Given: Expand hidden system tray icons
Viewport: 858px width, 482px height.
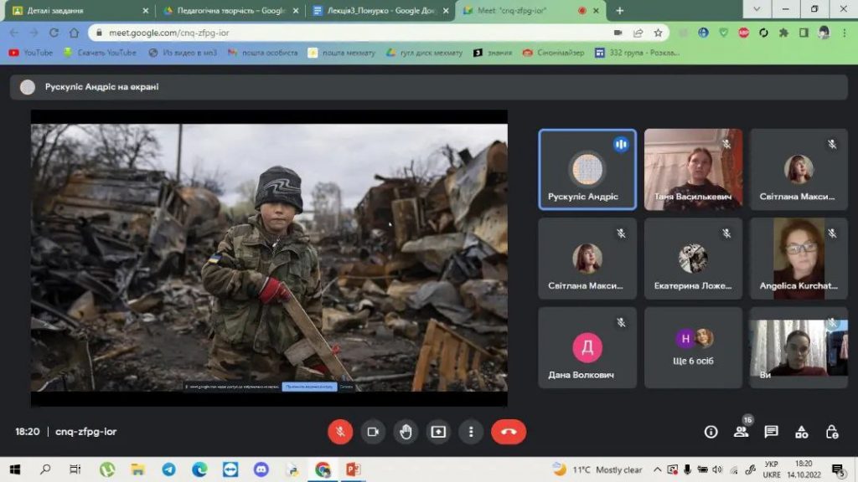Looking at the screenshot, I should point(658,470).
